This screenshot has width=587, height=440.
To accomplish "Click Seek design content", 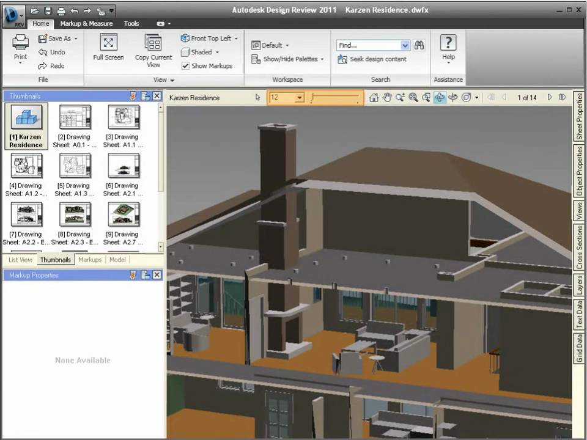I will pos(372,59).
